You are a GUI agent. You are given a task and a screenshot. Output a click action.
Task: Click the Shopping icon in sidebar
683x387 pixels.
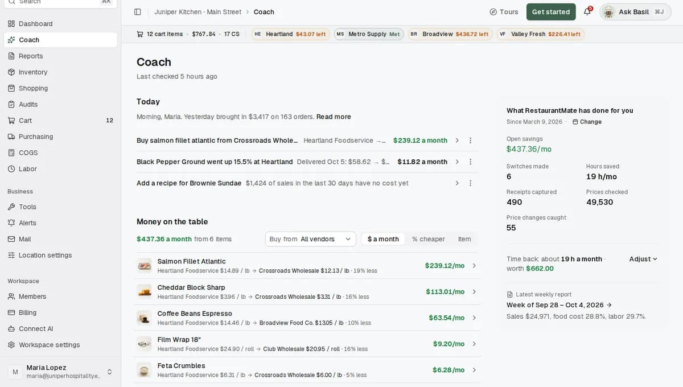[11, 88]
